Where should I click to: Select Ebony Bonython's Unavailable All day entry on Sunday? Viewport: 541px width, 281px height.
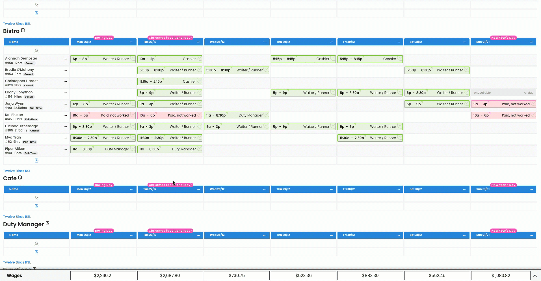coord(503,93)
